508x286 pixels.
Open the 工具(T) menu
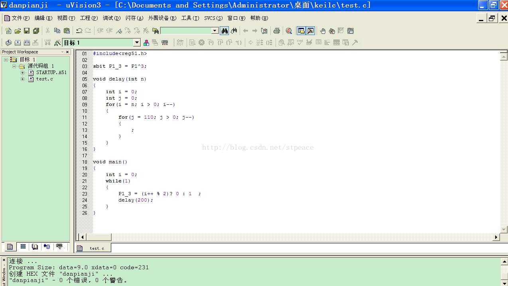tap(190, 18)
